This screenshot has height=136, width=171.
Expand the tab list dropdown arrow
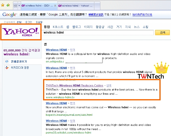pyautogui.click(x=19, y=6)
